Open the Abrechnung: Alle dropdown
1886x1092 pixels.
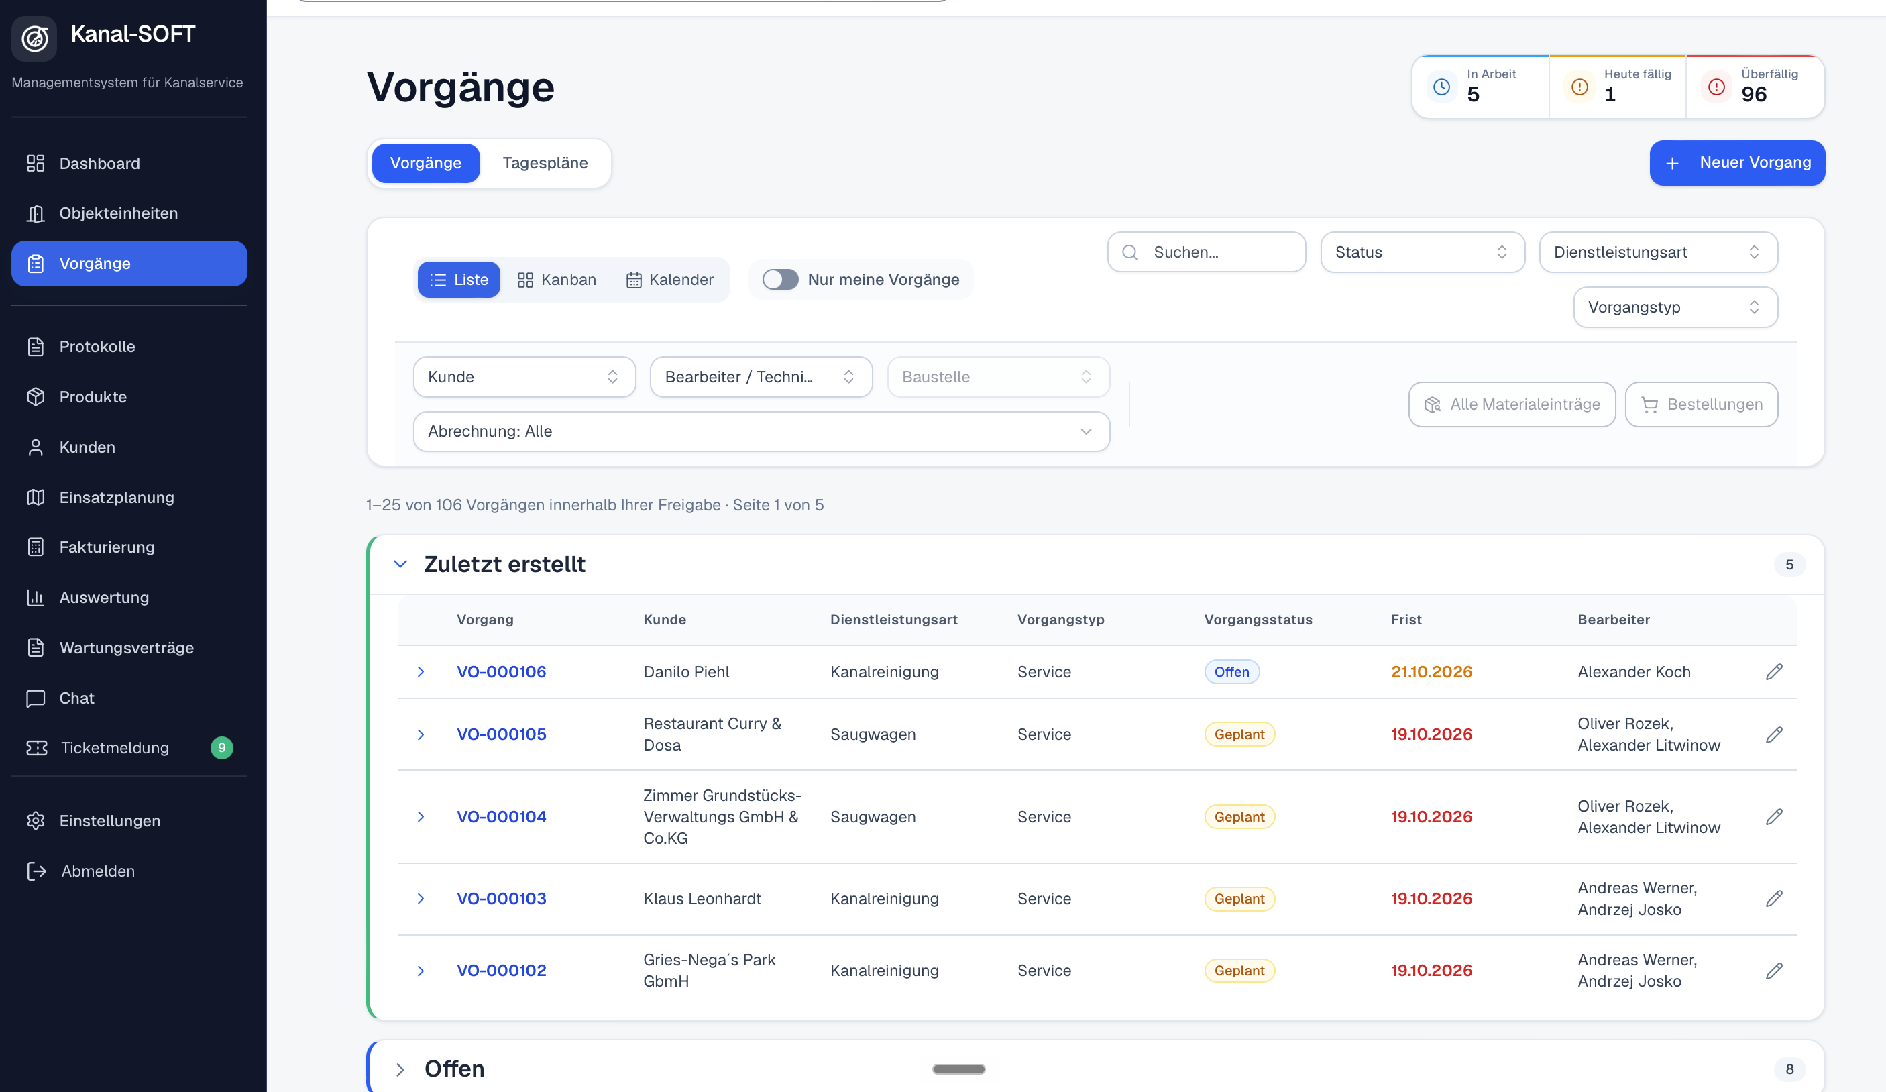761,431
